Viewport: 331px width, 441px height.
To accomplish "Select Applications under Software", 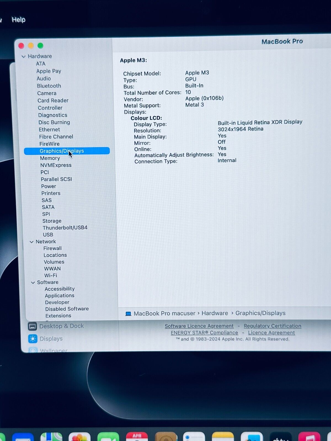I will tap(60, 296).
